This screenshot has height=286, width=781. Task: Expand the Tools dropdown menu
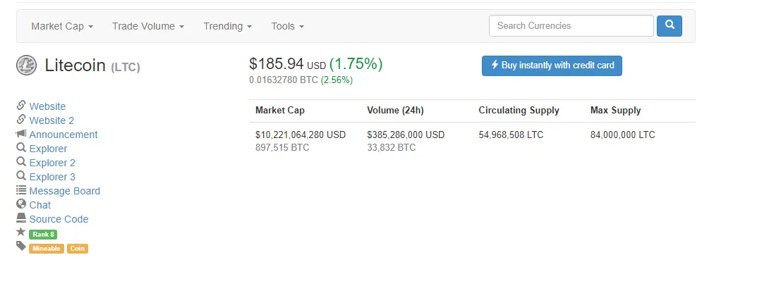click(287, 26)
